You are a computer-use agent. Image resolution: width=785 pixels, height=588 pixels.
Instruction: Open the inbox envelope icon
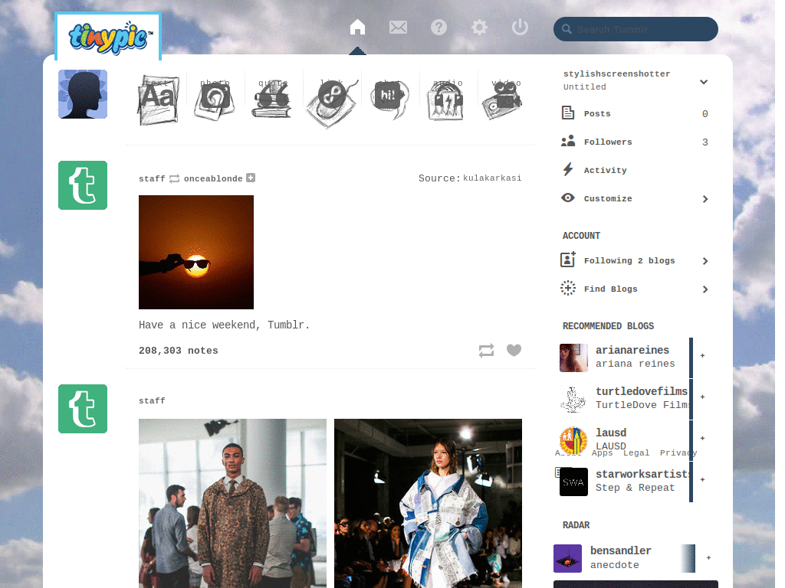(x=398, y=27)
